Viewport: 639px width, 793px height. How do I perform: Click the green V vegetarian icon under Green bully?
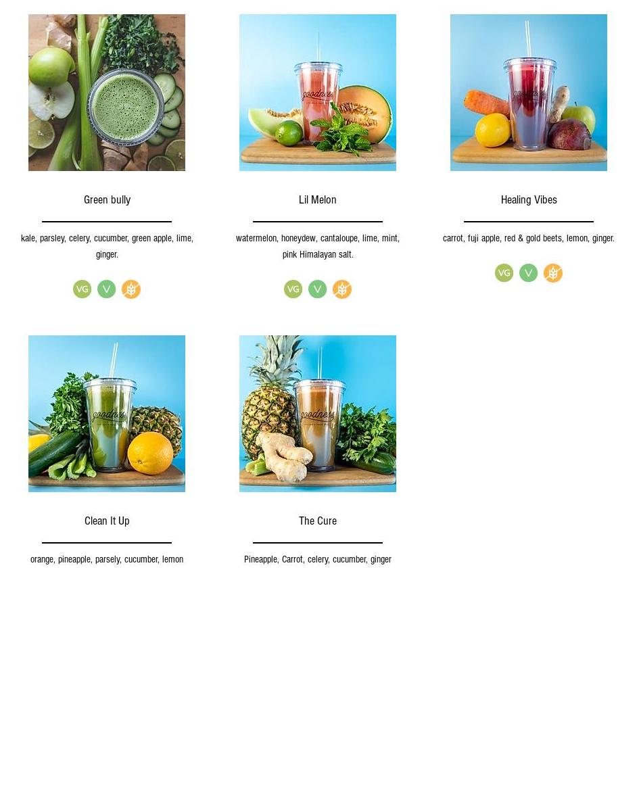pyautogui.click(x=106, y=289)
